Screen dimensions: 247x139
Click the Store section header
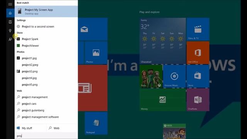pyautogui.click(x=20, y=32)
